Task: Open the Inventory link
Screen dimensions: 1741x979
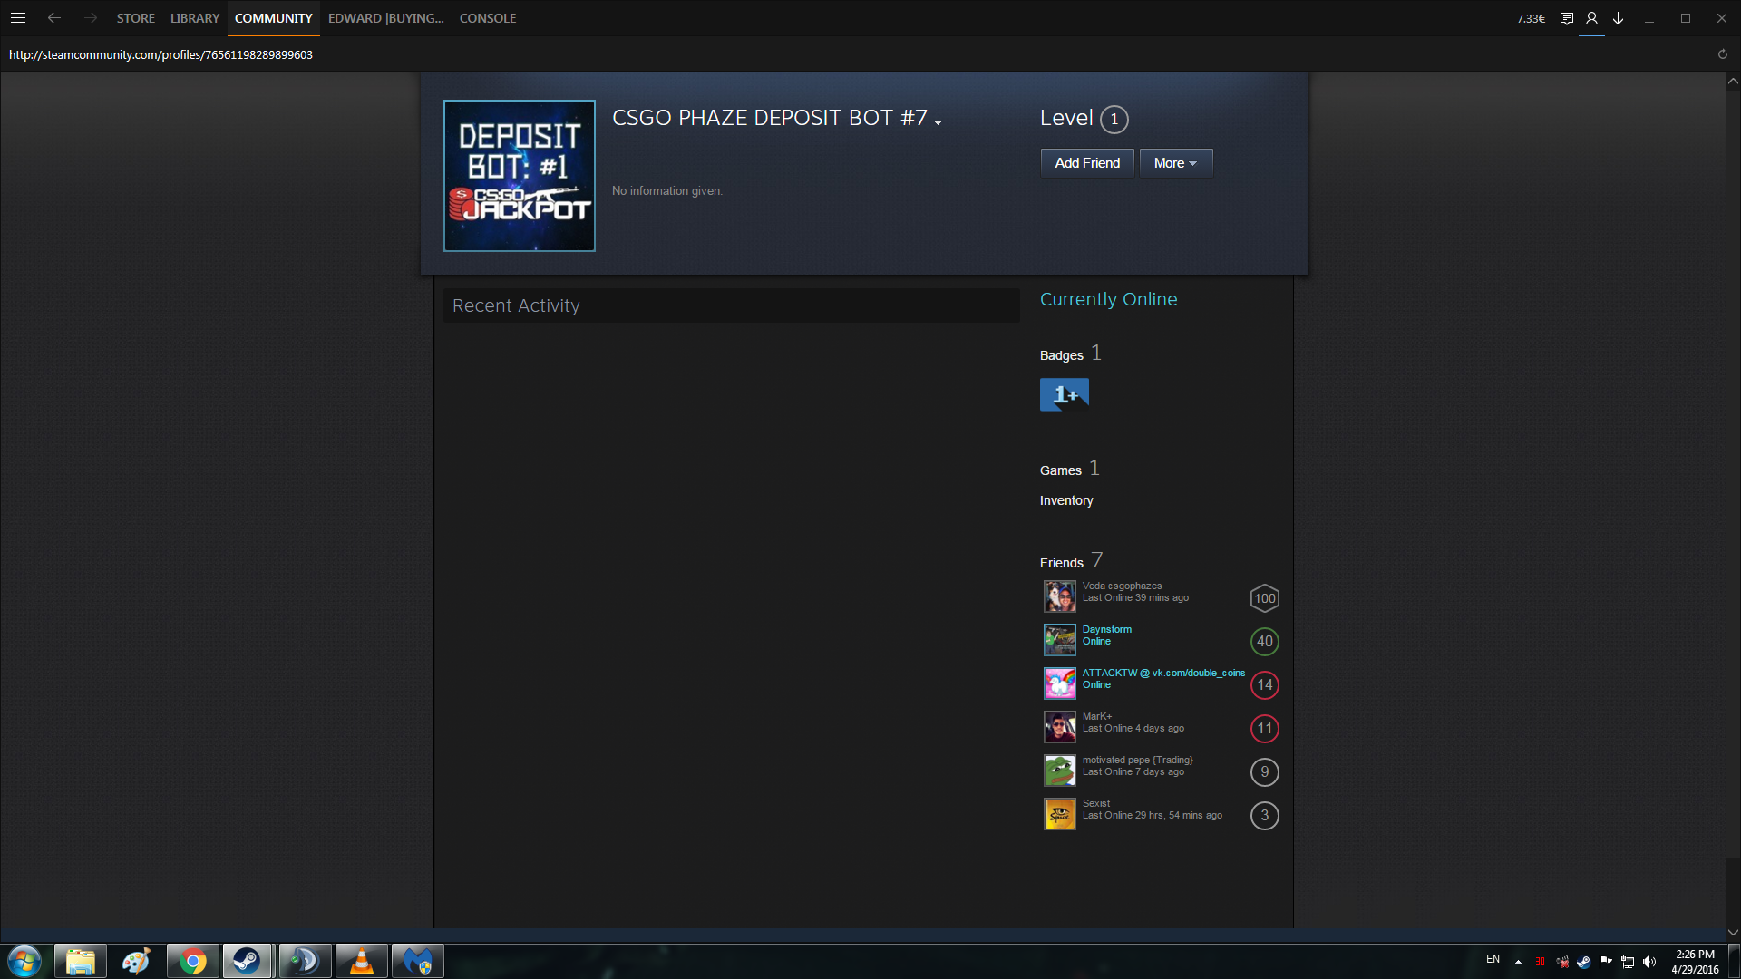Action: pos(1065,500)
